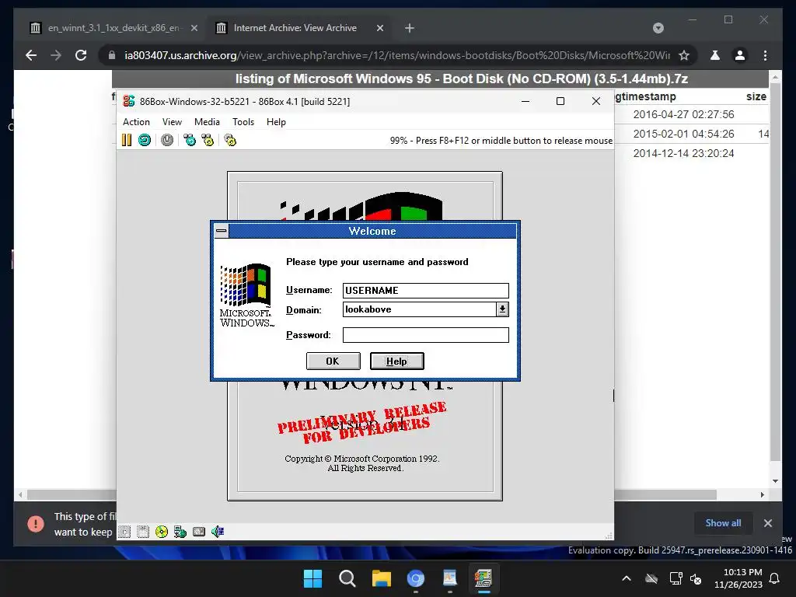Click the Username input field
Image resolution: width=796 pixels, height=597 pixels.
(x=425, y=291)
